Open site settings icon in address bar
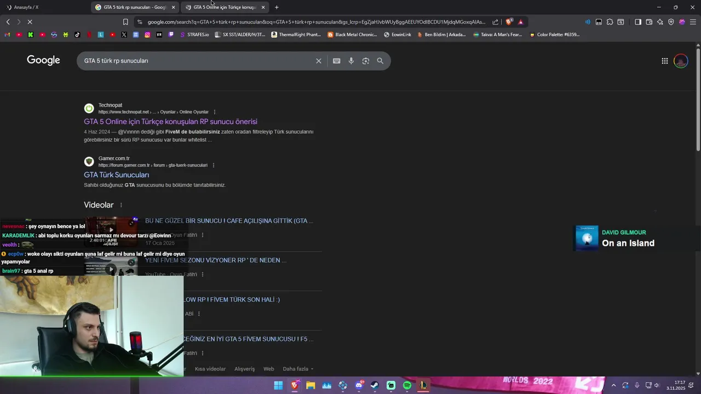Screen dimensions: 701x394 click(x=140, y=22)
